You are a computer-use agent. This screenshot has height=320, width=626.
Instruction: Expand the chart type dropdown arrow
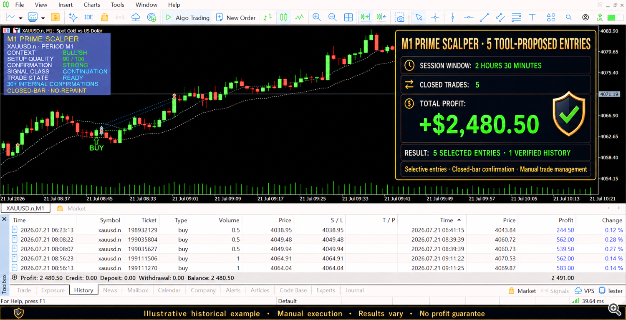point(20,18)
